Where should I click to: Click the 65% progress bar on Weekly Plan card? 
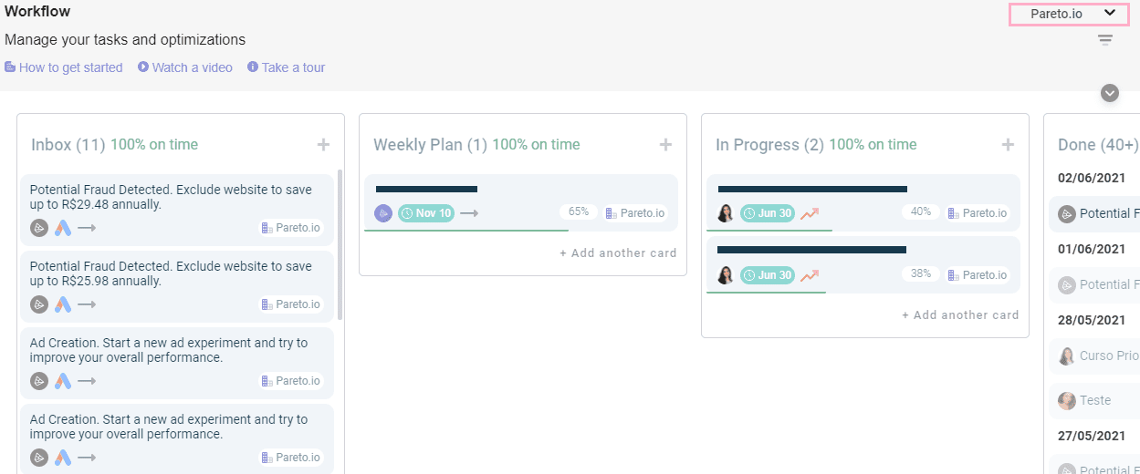pos(465,231)
